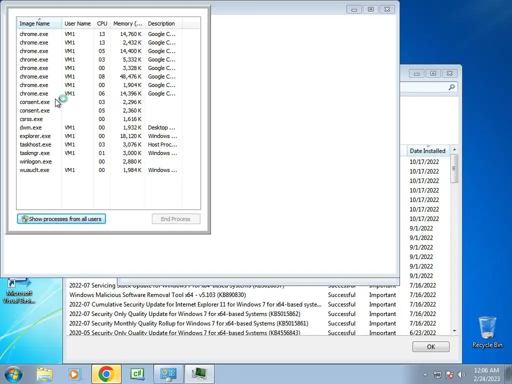
Task: Open the C# application taskbar icon
Action: point(137,374)
